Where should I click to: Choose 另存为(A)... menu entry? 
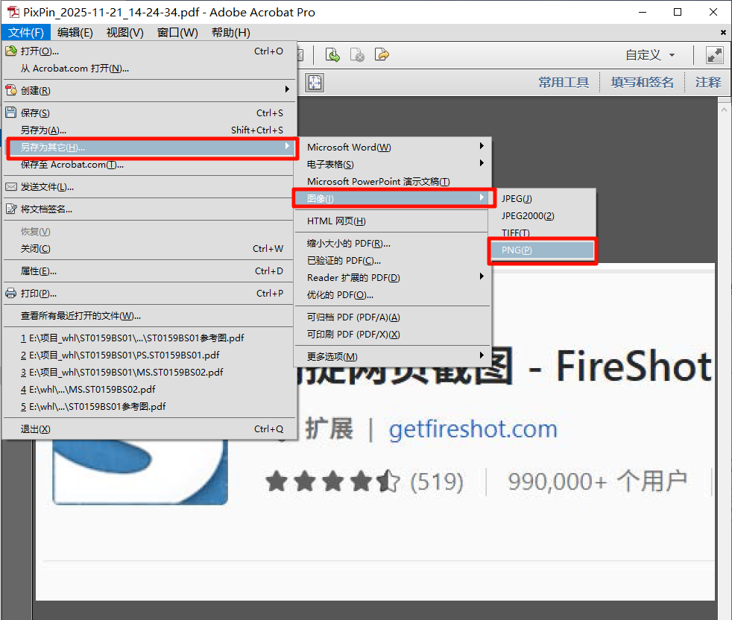(149, 130)
